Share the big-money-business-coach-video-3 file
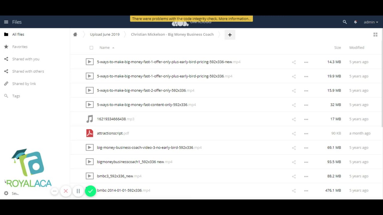Image resolution: width=383 pixels, height=215 pixels. click(294, 148)
